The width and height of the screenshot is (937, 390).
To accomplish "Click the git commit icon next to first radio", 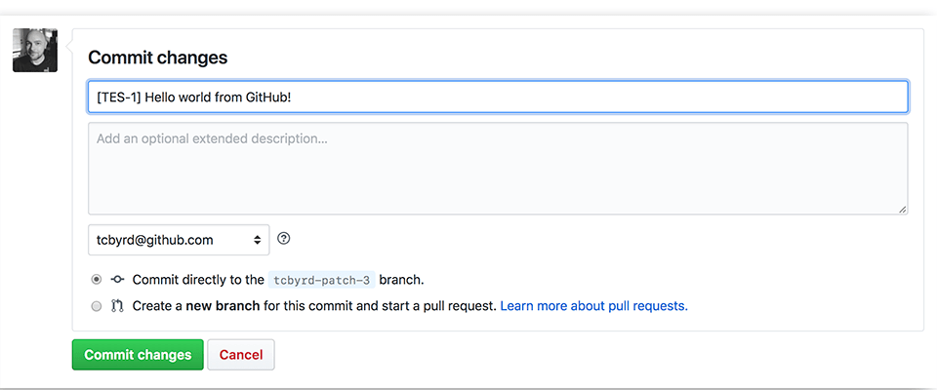I will click(117, 280).
